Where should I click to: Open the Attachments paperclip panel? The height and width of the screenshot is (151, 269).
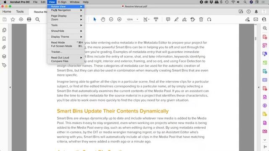[x=4, y=47]
